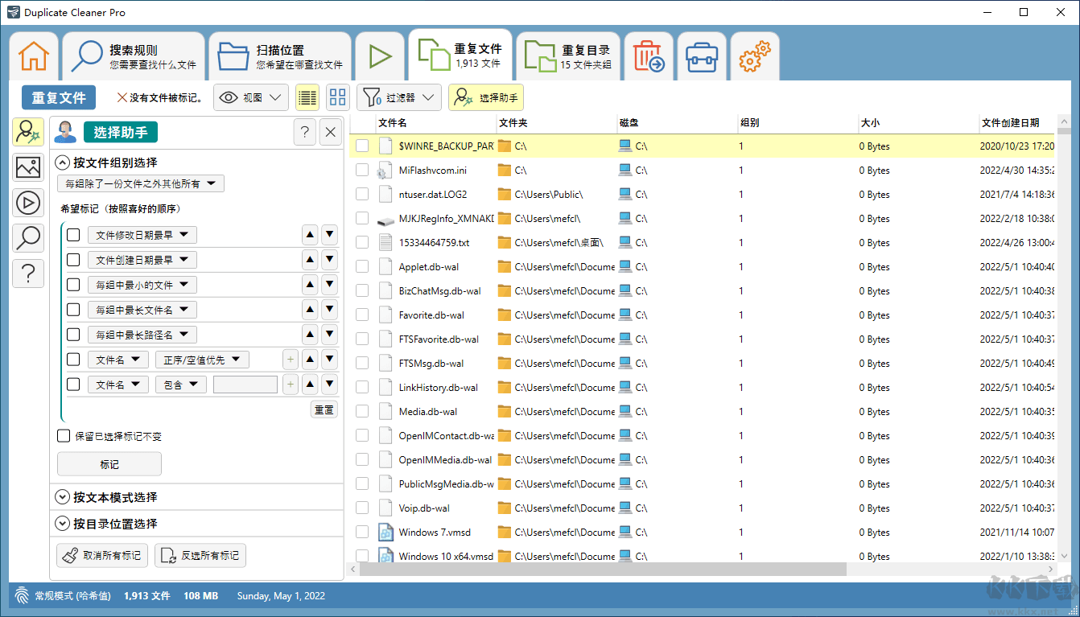Click the selection assistant help question button
The image size is (1080, 617).
click(304, 133)
